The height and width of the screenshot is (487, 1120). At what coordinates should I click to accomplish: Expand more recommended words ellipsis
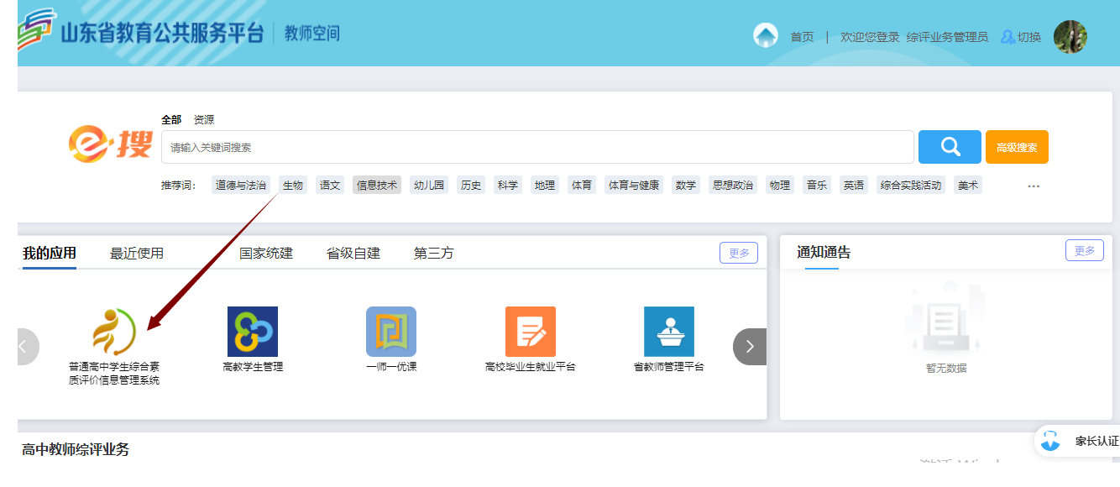1034,186
